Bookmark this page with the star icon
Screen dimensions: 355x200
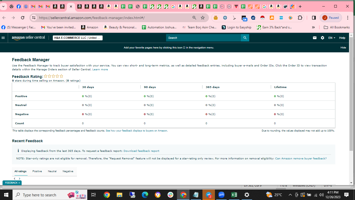pyautogui.click(x=203, y=18)
